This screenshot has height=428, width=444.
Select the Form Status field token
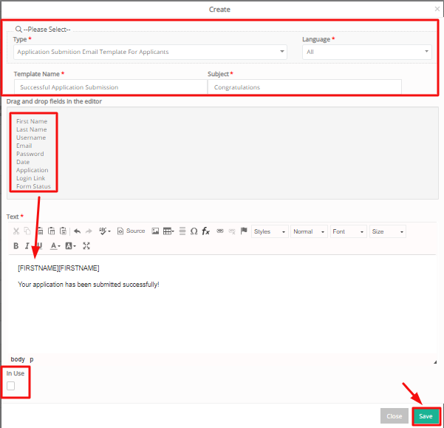tap(33, 186)
